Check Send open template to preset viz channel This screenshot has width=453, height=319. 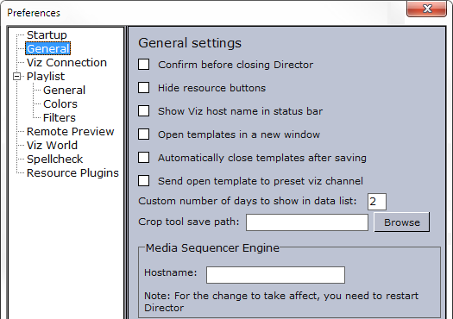tap(144, 181)
